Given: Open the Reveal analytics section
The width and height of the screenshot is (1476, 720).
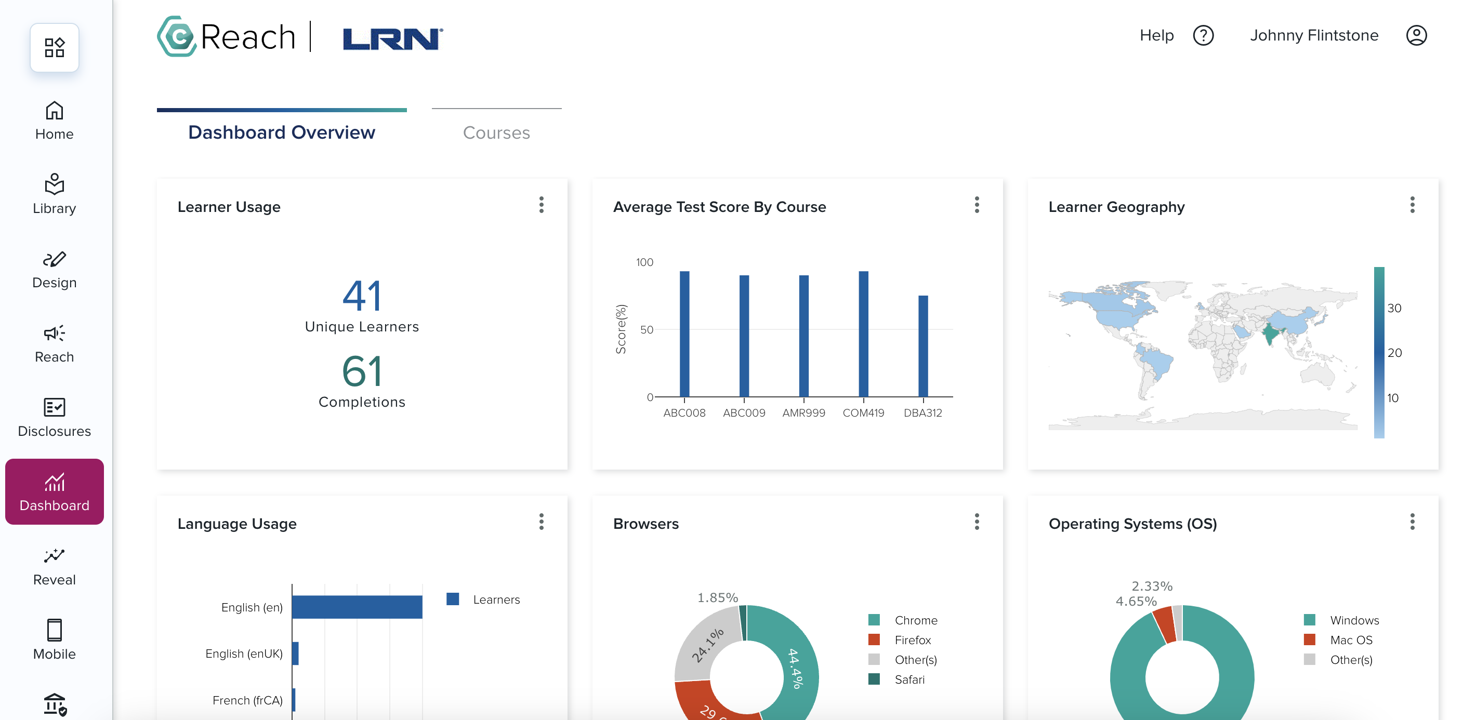Looking at the screenshot, I should (54, 563).
